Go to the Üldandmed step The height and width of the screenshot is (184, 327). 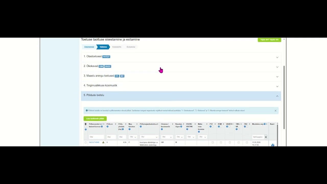point(89,47)
